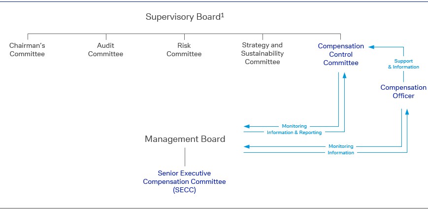This screenshot has width=428, height=210.
Task: Open the Compensation Control Committee node
Action: [x=341, y=54]
